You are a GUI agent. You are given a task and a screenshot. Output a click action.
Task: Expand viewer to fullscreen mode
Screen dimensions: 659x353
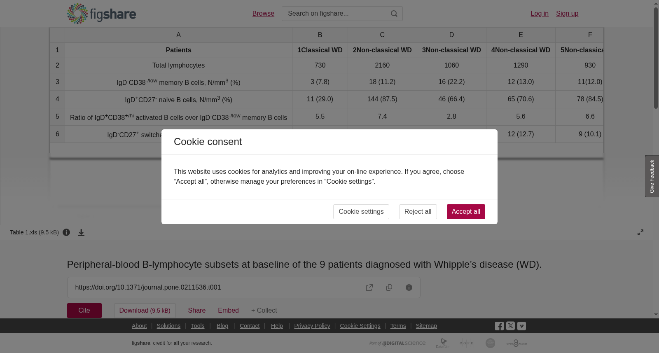tap(640, 232)
